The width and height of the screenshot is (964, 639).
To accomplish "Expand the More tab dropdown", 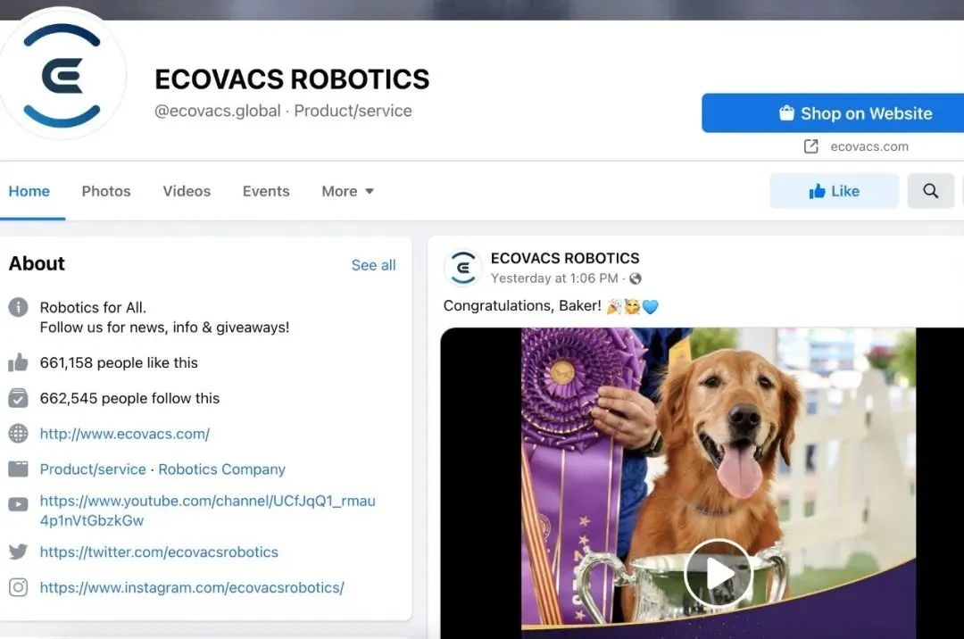I will point(348,191).
